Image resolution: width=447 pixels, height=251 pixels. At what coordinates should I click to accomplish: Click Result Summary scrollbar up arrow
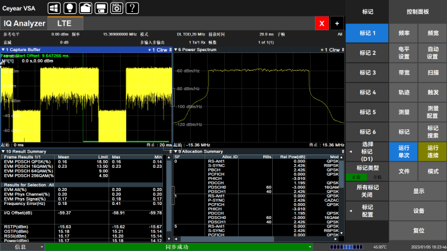[x=169, y=157]
